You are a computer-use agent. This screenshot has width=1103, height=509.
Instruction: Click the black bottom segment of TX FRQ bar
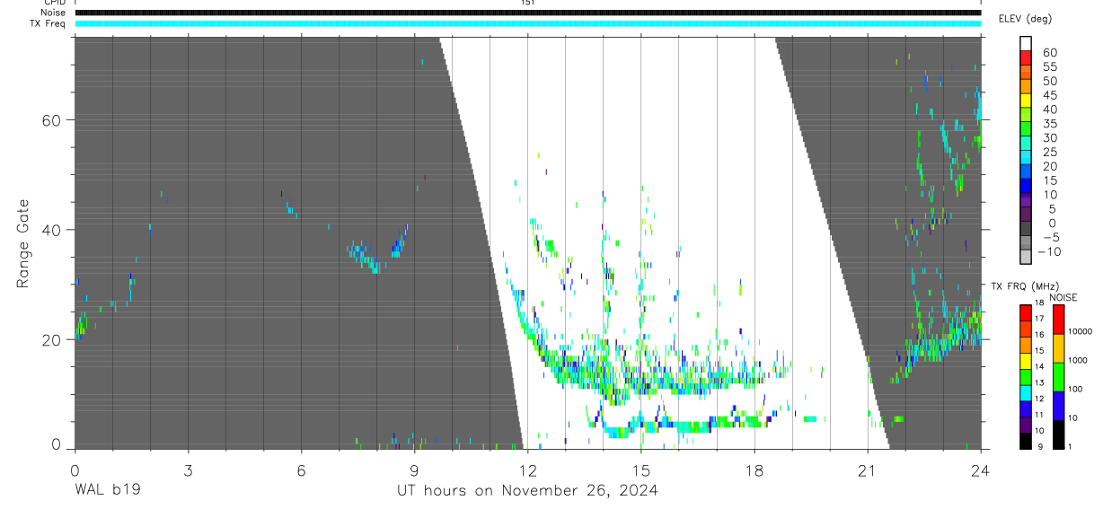coord(1025,441)
